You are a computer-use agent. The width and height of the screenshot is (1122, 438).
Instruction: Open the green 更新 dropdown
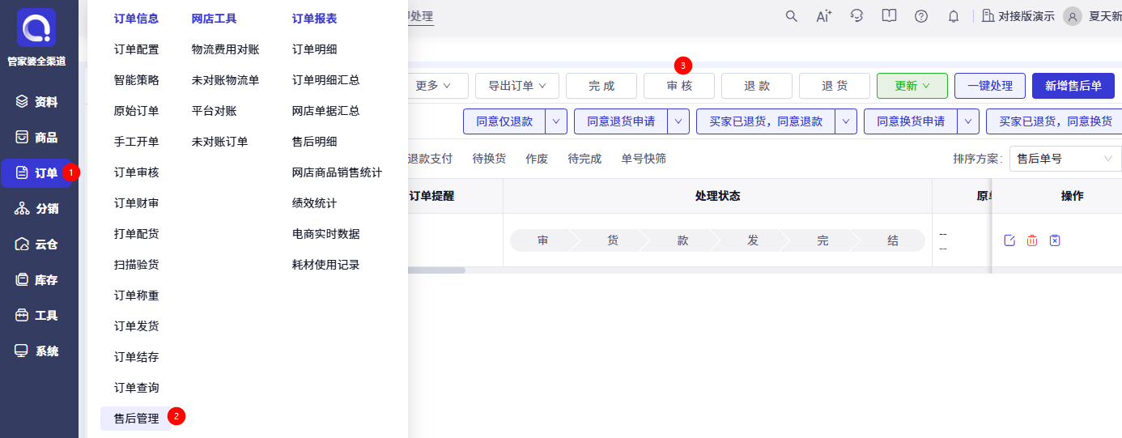pos(912,86)
